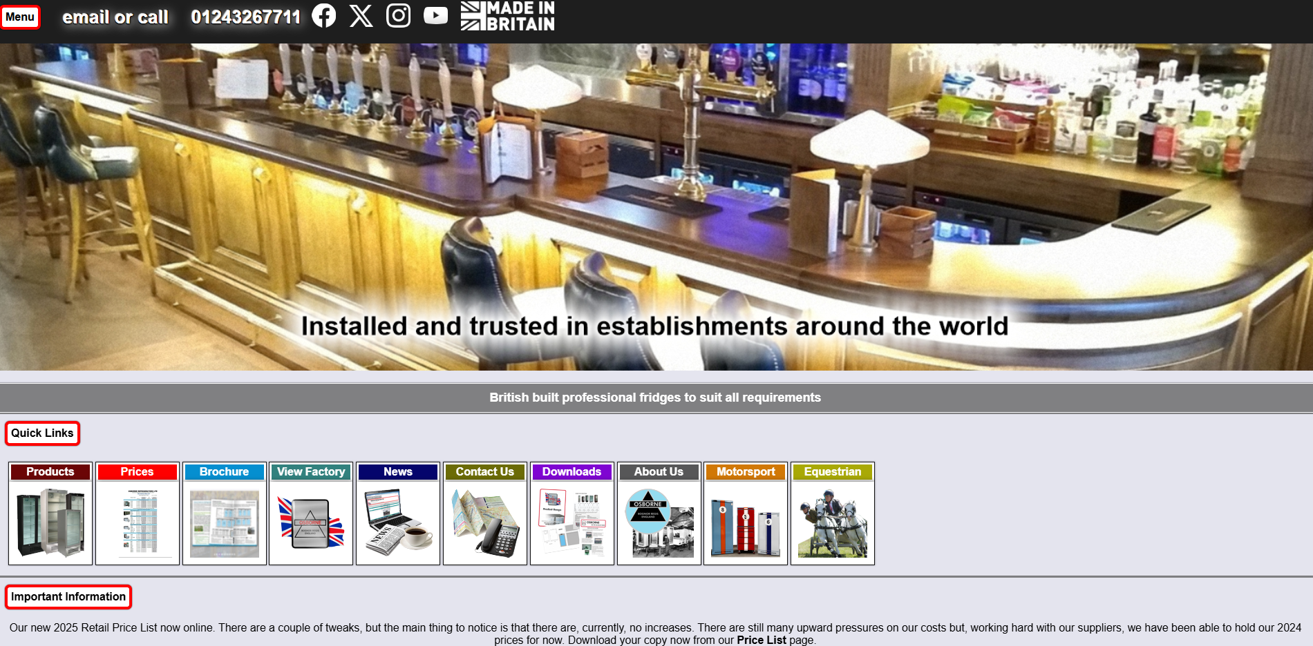The height and width of the screenshot is (646, 1313).
Task: Open the Products fridge thumbnail
Action: click(50, 522)
